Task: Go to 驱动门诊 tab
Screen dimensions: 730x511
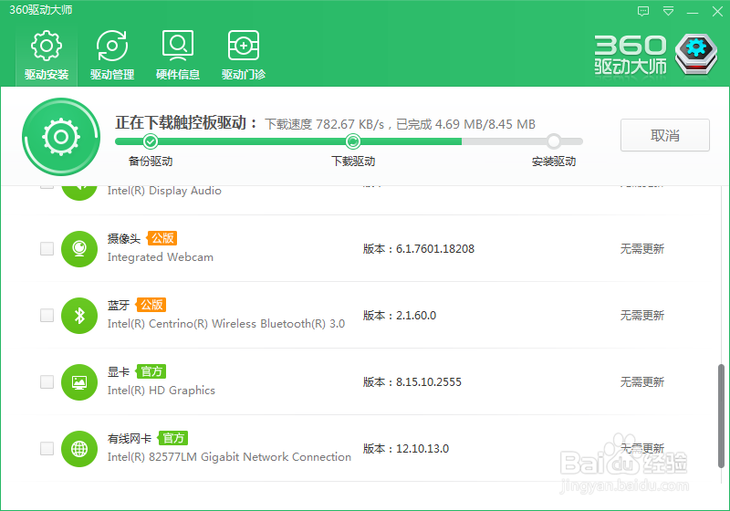Action: (x=244, y=56)
